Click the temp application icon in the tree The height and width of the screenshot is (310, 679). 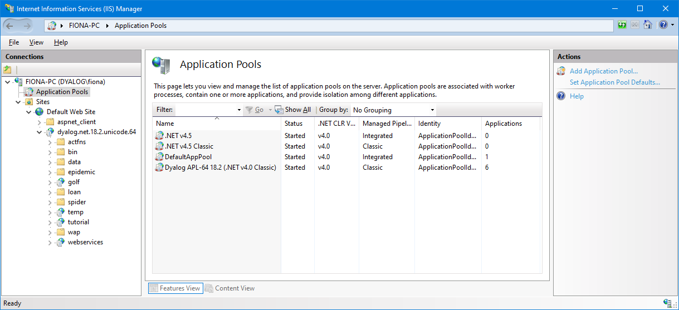pyautogui.click(x=61, y=212)
